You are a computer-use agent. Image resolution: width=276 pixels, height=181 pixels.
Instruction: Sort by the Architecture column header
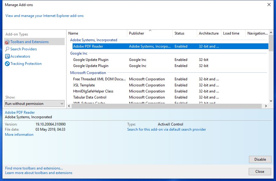click(x=209, y=33)
